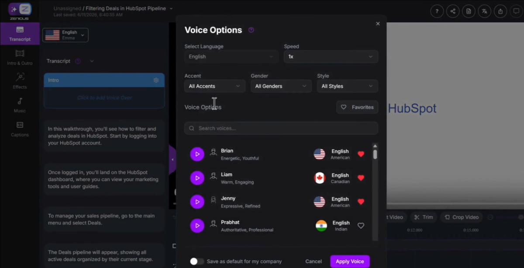Open the Intro & Outro sidebar tab
The image size is (524, 268).
tap(20, 58)
